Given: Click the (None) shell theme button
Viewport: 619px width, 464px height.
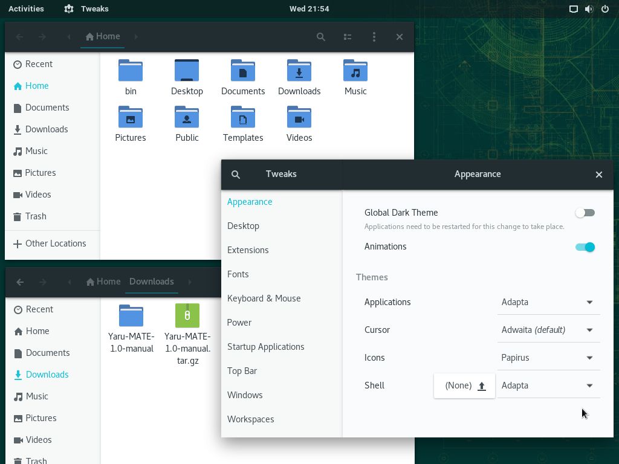Looking at the screenshot, I should pyautogui.click(x=458, y=385).
